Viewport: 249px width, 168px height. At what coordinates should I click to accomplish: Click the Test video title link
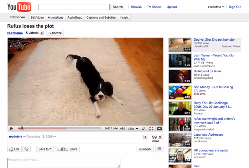point(197,166)
